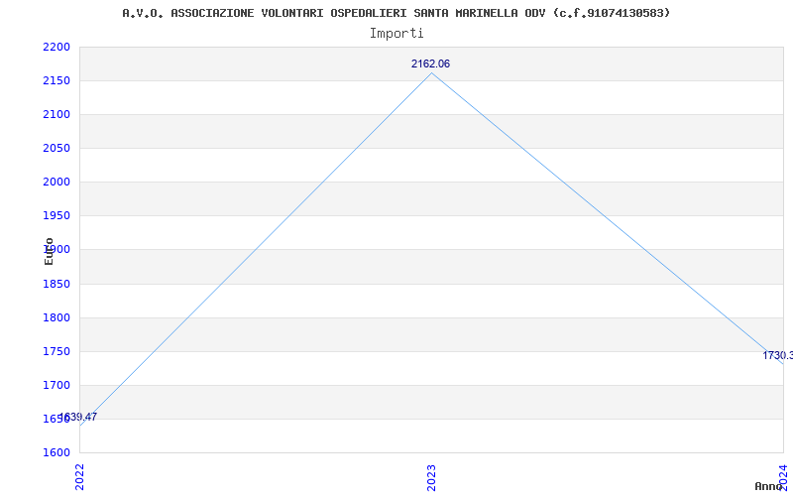793x496 pixels.
Task: Click the 2000 y-axis tick label
Action: [57, 183]
